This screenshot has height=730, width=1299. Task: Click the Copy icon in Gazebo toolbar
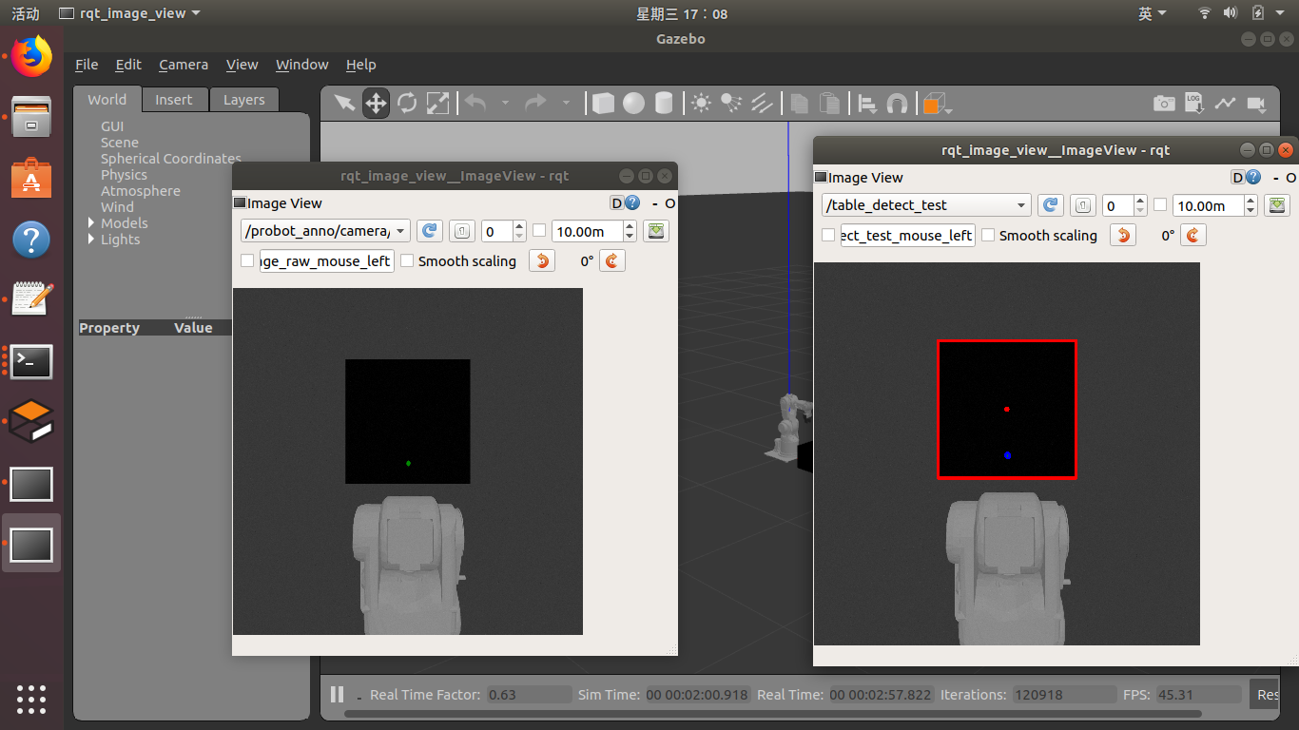[800, 103]
